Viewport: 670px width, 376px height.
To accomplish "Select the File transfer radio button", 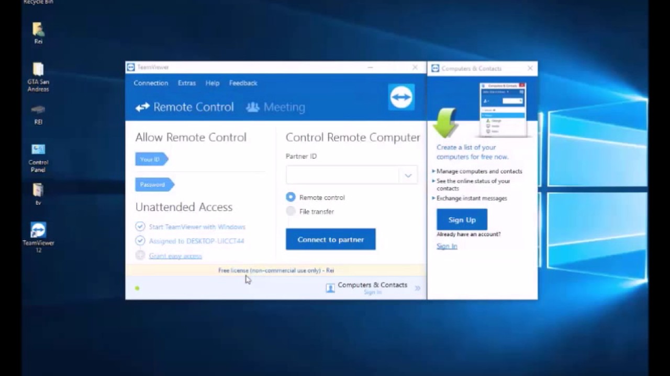I will pyautogui.click(x=291, y=211).
